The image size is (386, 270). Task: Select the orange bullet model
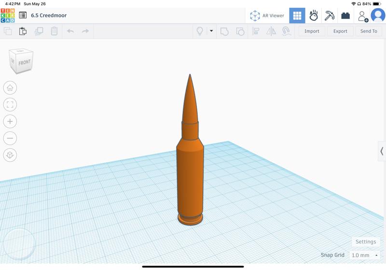tap(190, 172)
